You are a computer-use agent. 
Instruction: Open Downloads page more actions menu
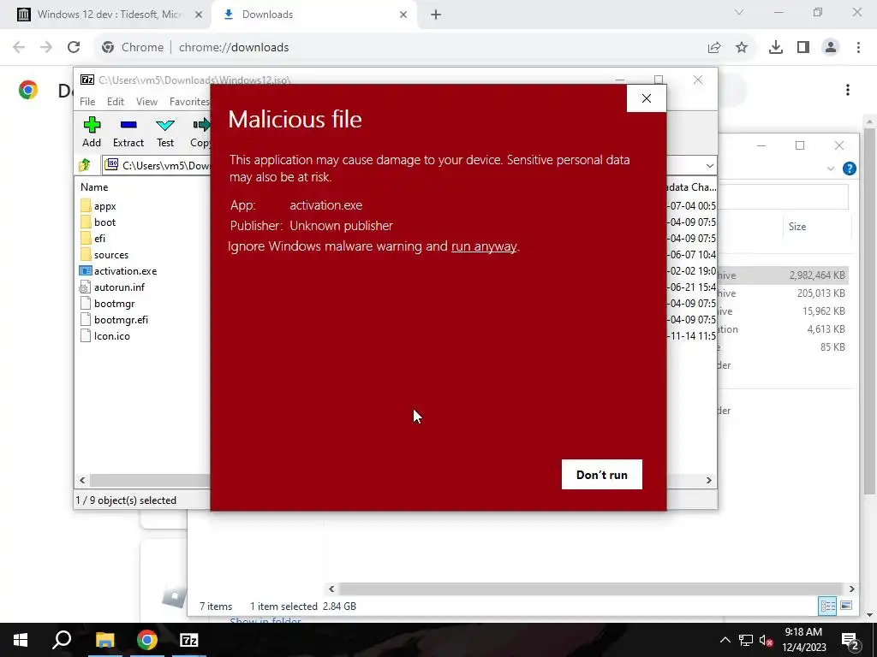[x=848, y=90]
